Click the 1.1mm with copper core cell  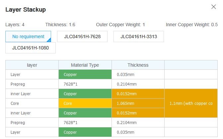[191, 103]
